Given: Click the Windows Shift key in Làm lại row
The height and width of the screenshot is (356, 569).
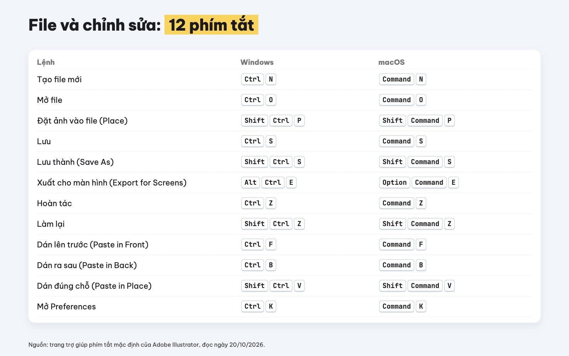Looking at the screenshot, I should (x=254, y=224).
